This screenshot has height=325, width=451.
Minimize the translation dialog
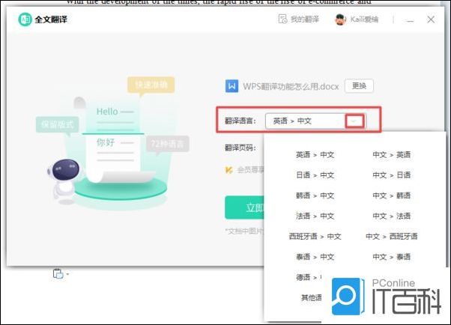click(x=410, y=20)
